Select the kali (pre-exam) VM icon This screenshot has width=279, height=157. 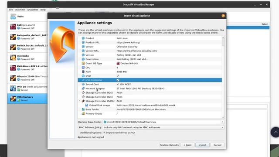click(13, 27)
